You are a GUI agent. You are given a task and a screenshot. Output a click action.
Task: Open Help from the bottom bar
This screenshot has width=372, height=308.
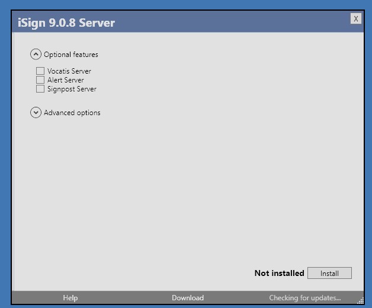tap(70, 298)
